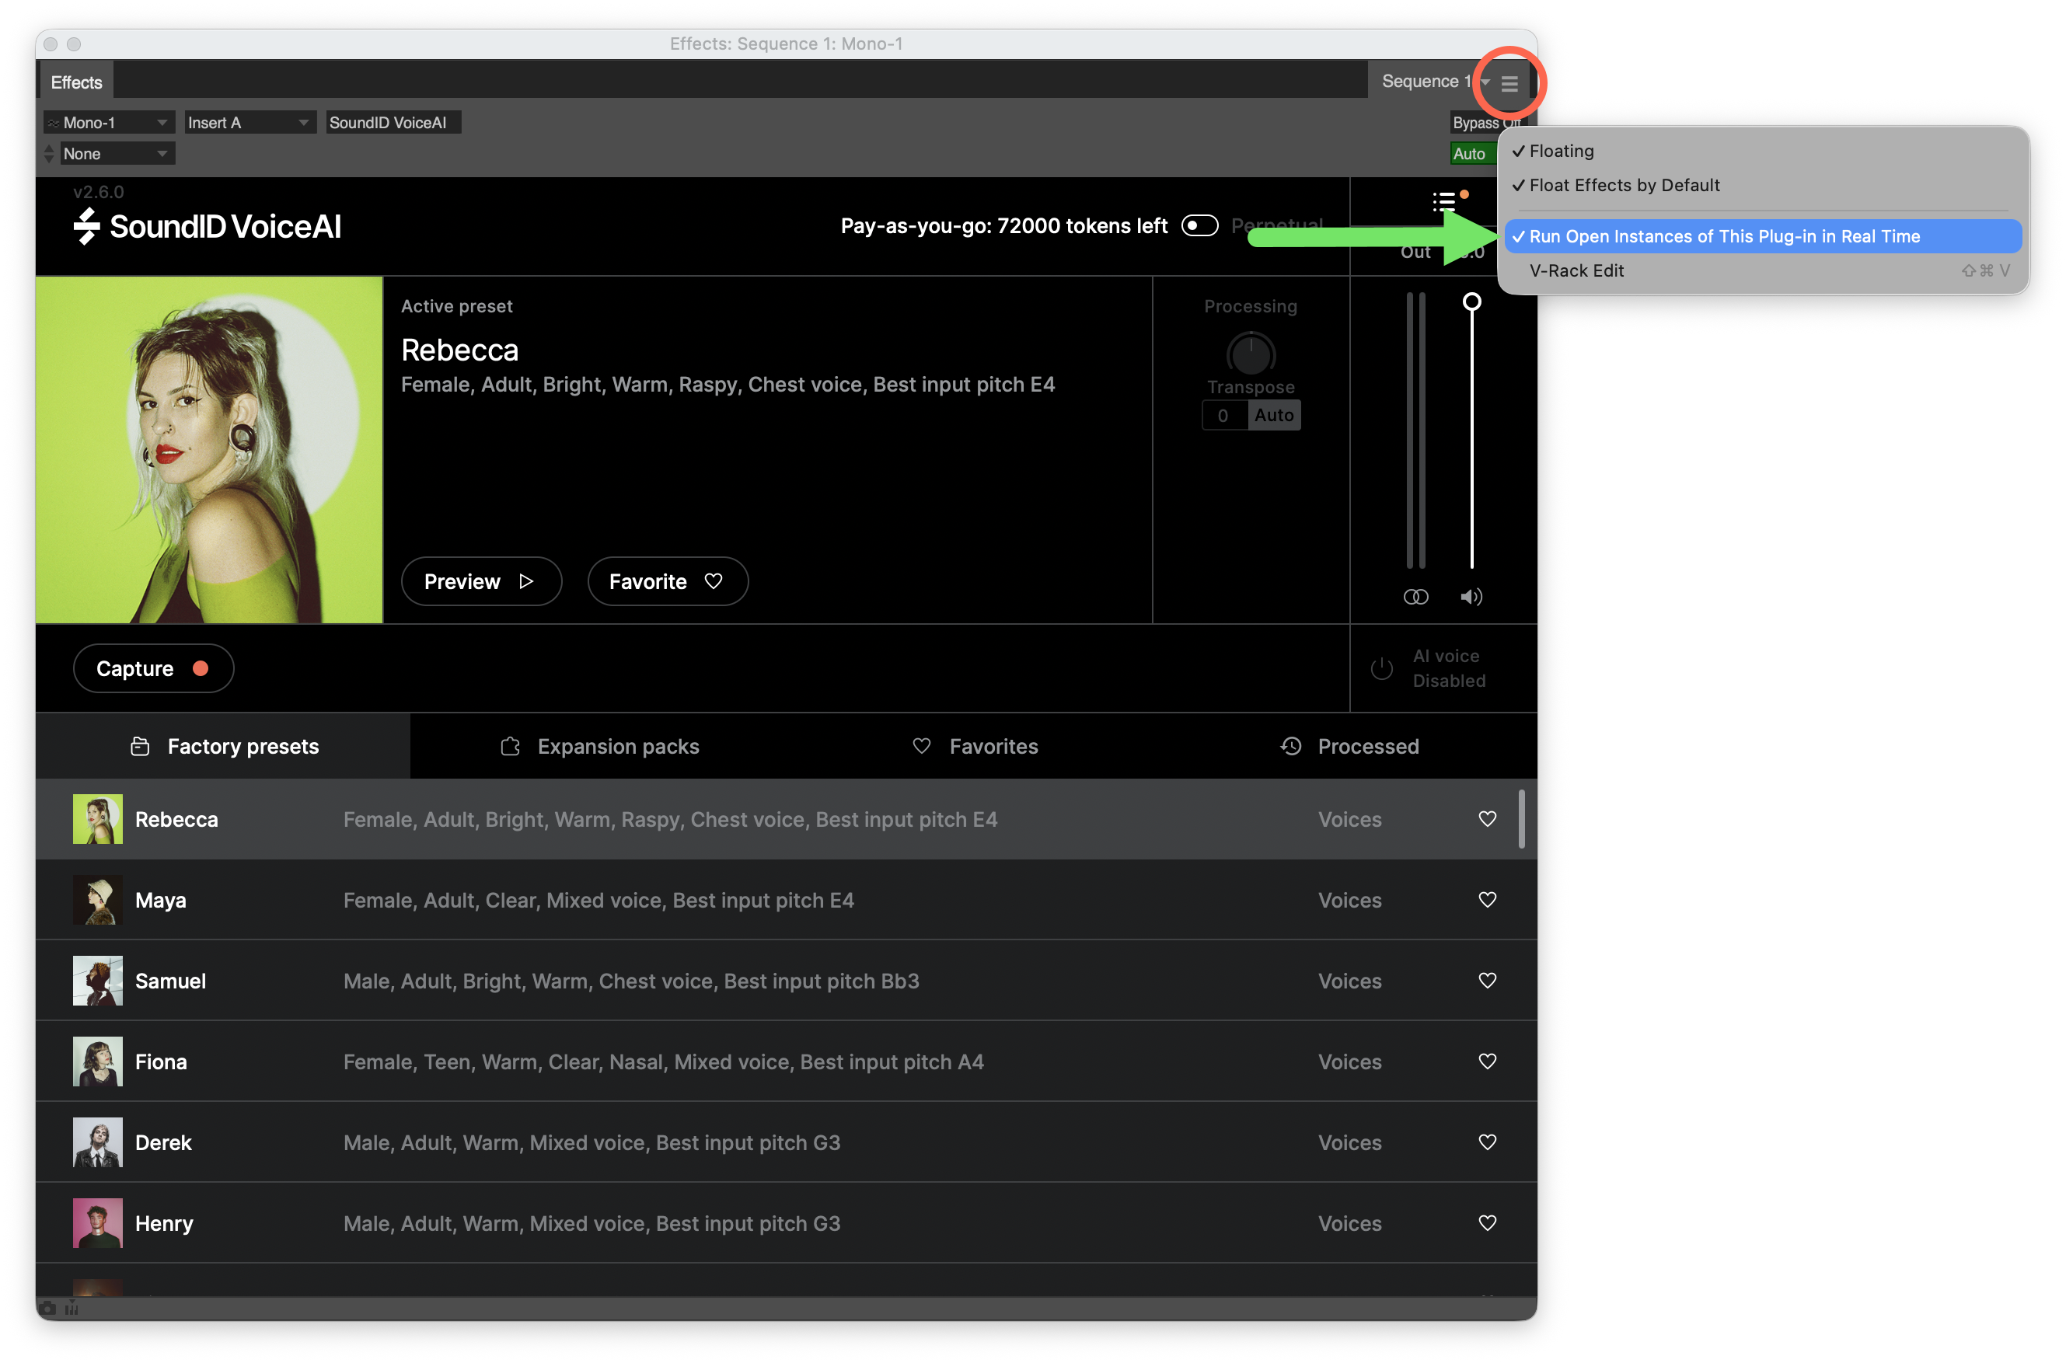
Task: Switch to the Processed tab
Action: point(1349,747)
